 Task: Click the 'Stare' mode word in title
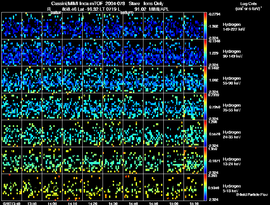pos(134,4)
